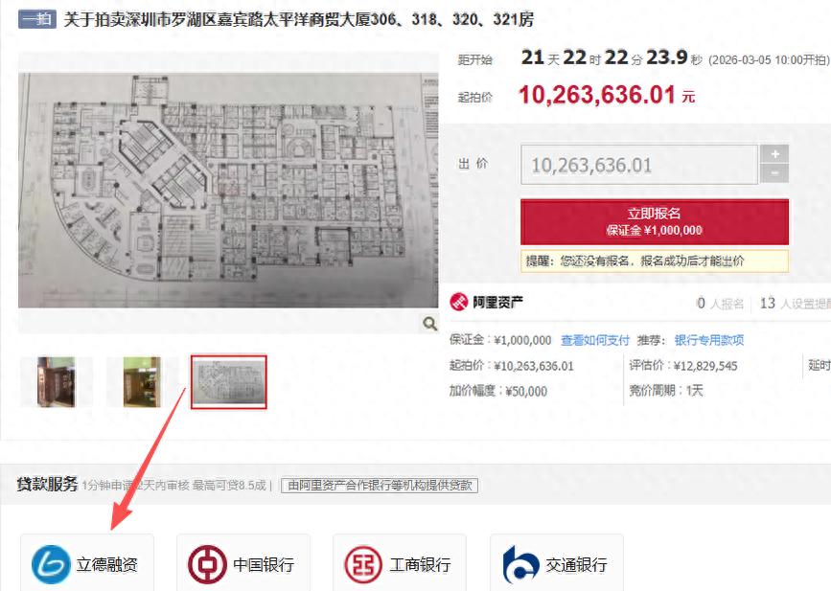Increase bid with the plus stepper
The height and width of the screenshot is (591, 831).
pyautogui.click(x=774, y=154)
